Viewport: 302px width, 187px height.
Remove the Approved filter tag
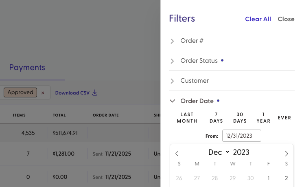tap(43, 93)
